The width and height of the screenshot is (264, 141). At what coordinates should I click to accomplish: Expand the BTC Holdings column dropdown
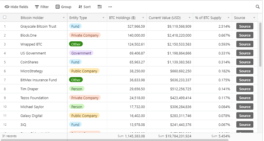(x=143, y=18)
